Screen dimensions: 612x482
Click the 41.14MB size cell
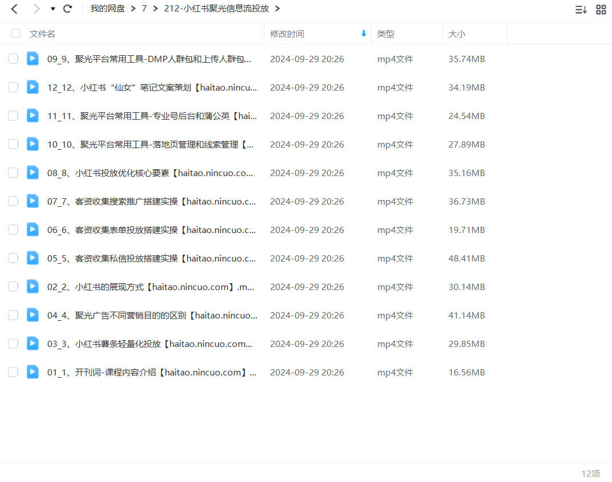(x=467, y=315)
